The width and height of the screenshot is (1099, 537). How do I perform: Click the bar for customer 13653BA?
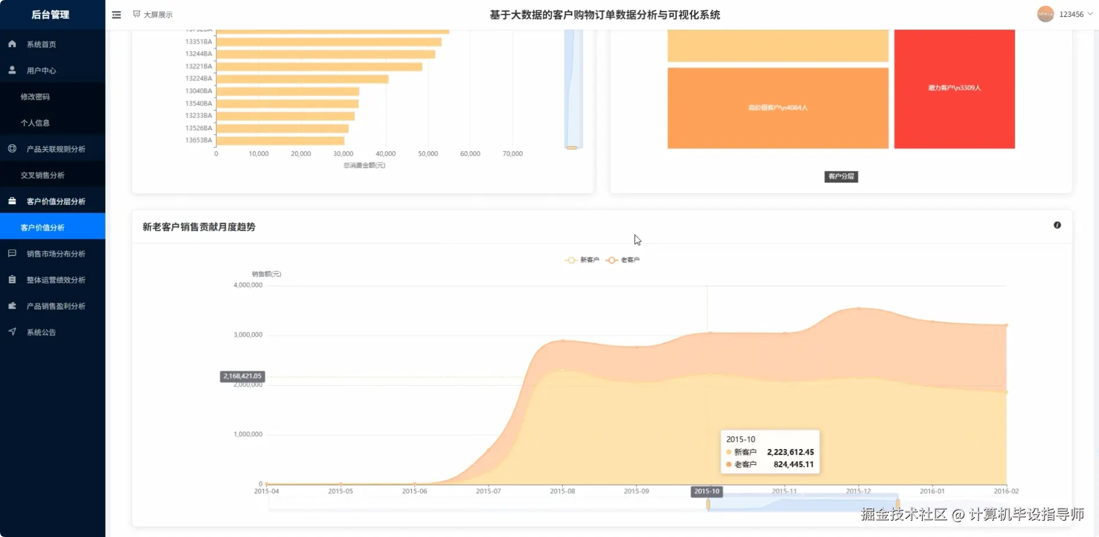coord(280,140)
